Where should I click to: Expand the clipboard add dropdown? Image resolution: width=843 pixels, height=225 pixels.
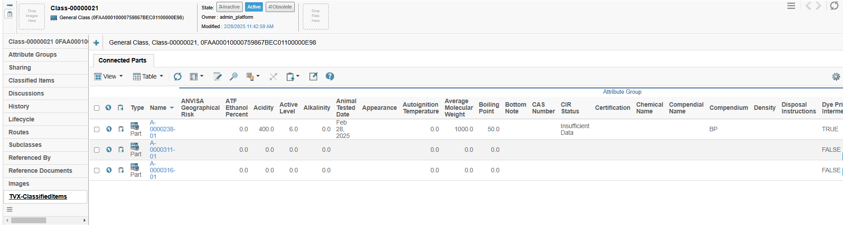292,77
